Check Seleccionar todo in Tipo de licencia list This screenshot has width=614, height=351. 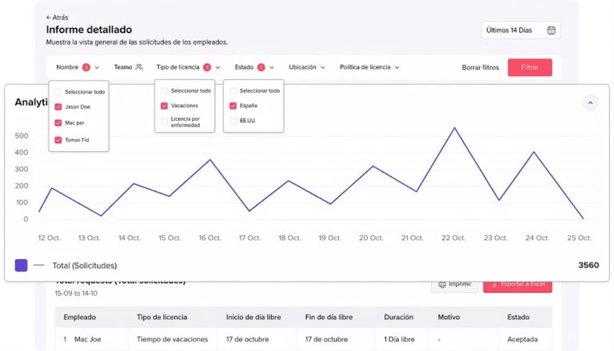(x=165, y=91)
